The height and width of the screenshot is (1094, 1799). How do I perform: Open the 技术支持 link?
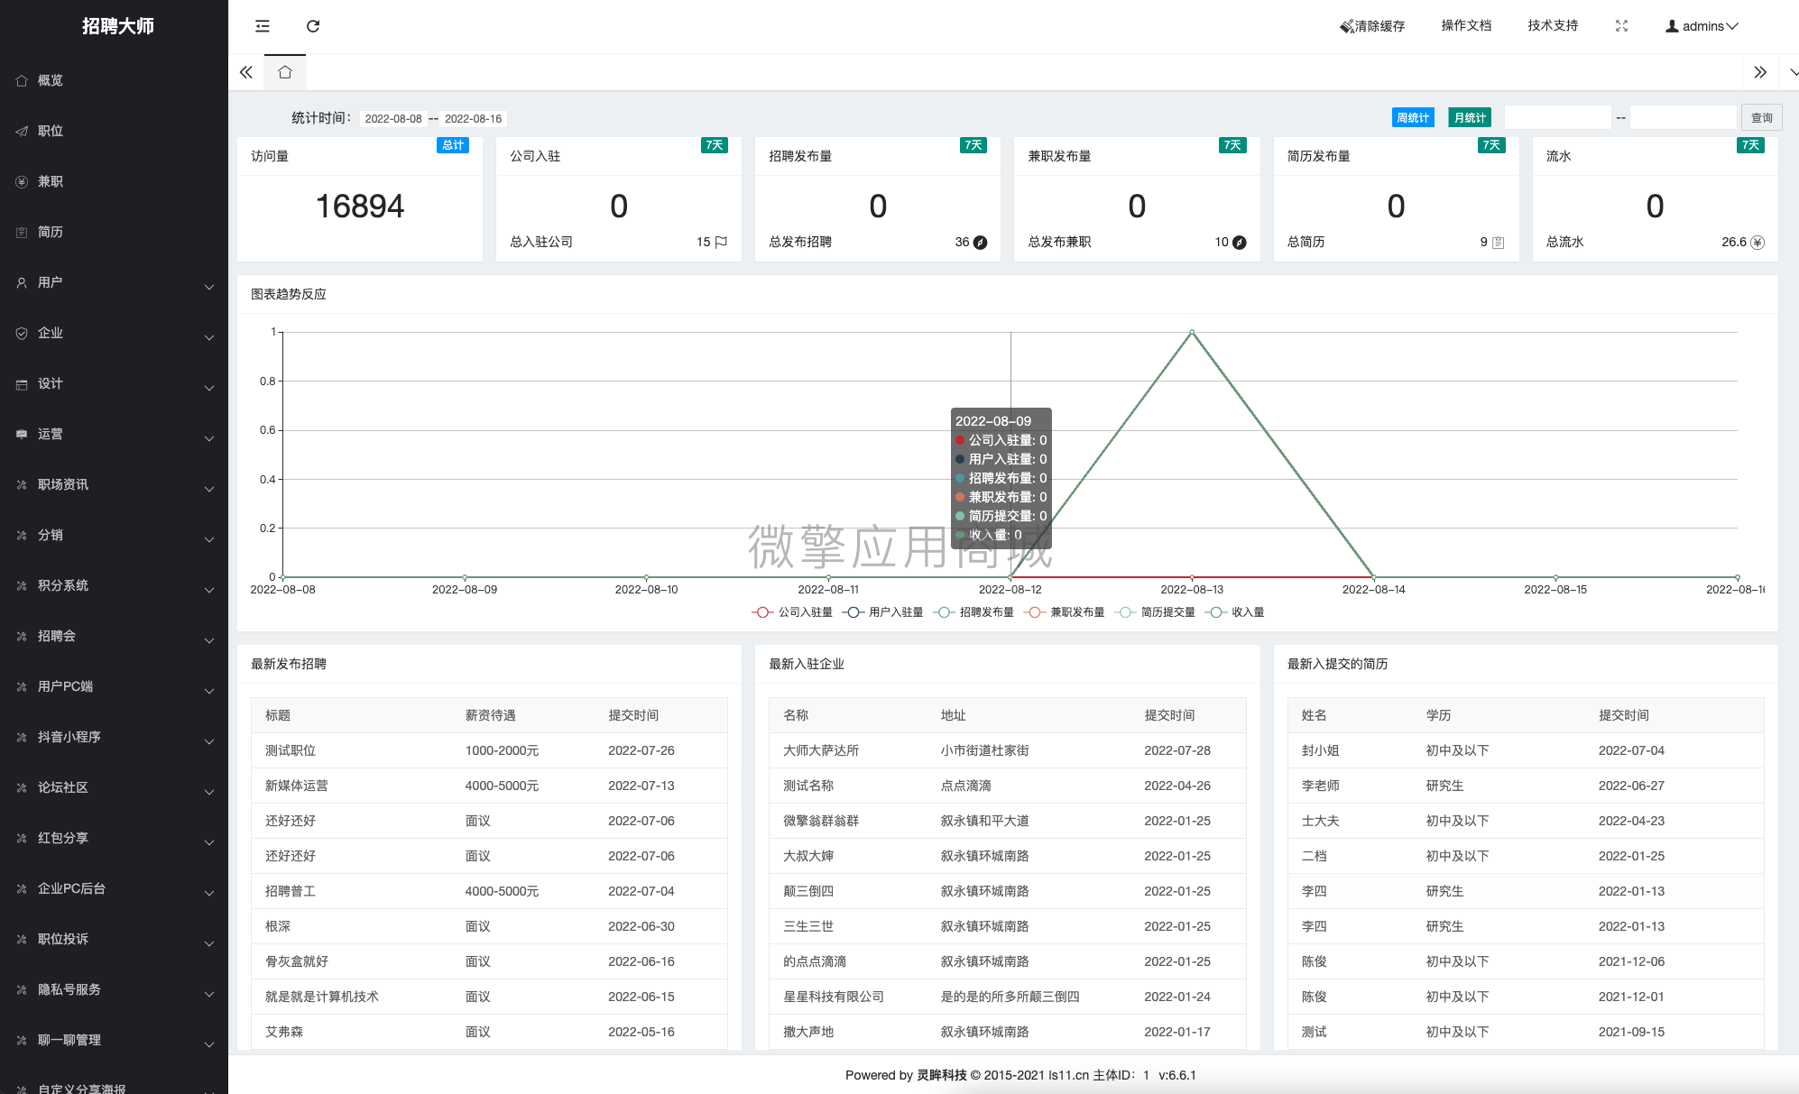pos(1553,25)
